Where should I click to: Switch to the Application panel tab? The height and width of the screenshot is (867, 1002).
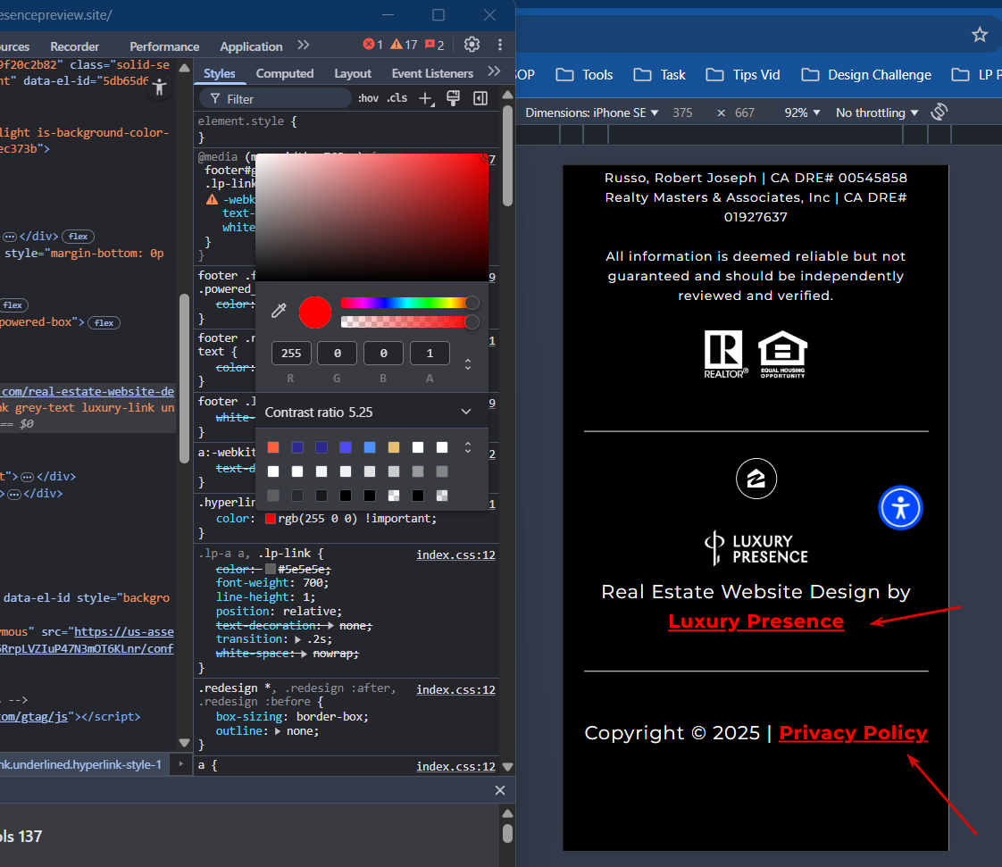pos(251,46)
